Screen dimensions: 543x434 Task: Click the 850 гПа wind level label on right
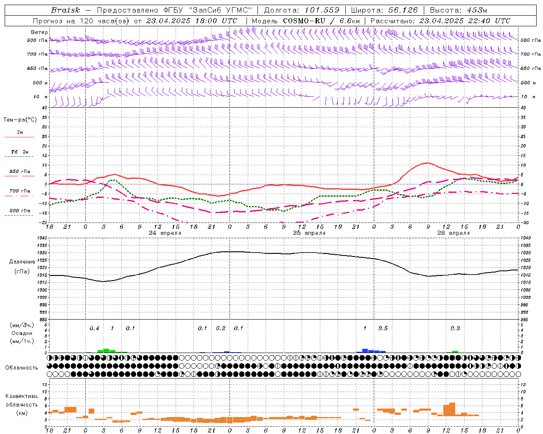531,68
